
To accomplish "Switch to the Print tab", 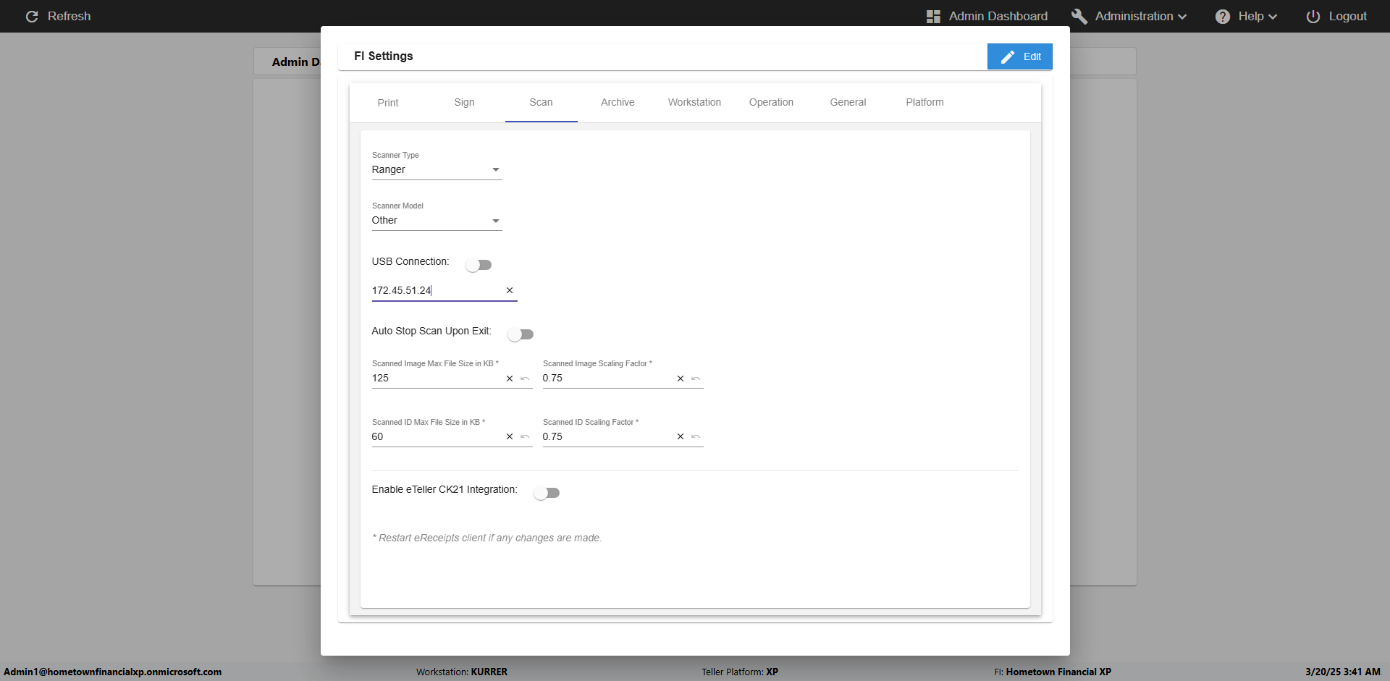I will click(388, 103).
